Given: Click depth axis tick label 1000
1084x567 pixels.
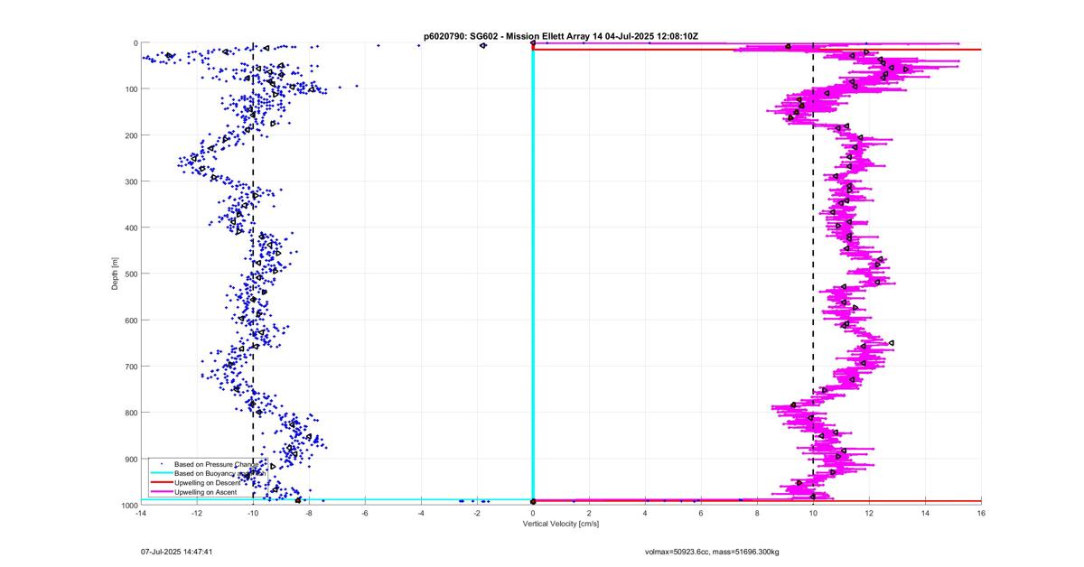Looking at the screenshot, I should (129, 505).
